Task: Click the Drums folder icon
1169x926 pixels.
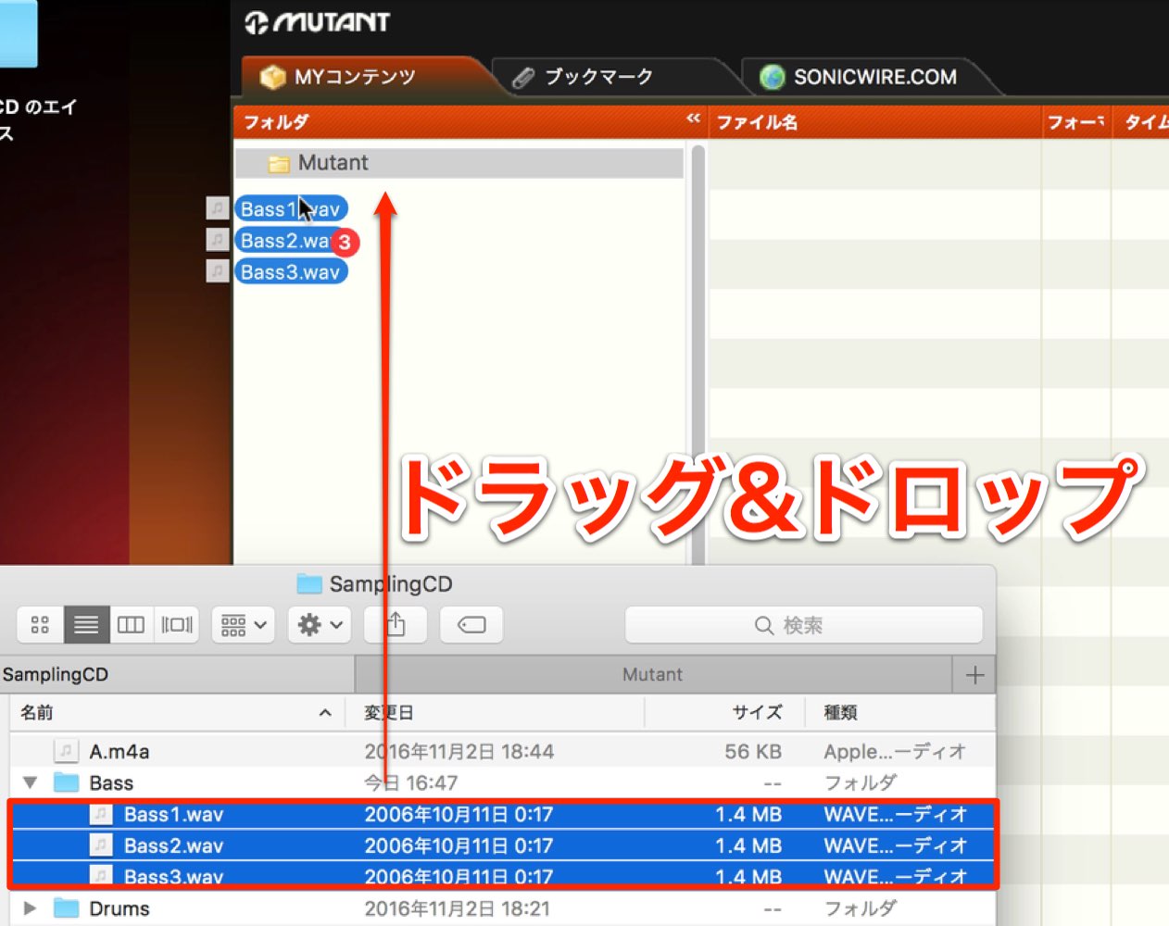Action: (x=66, y=908)
